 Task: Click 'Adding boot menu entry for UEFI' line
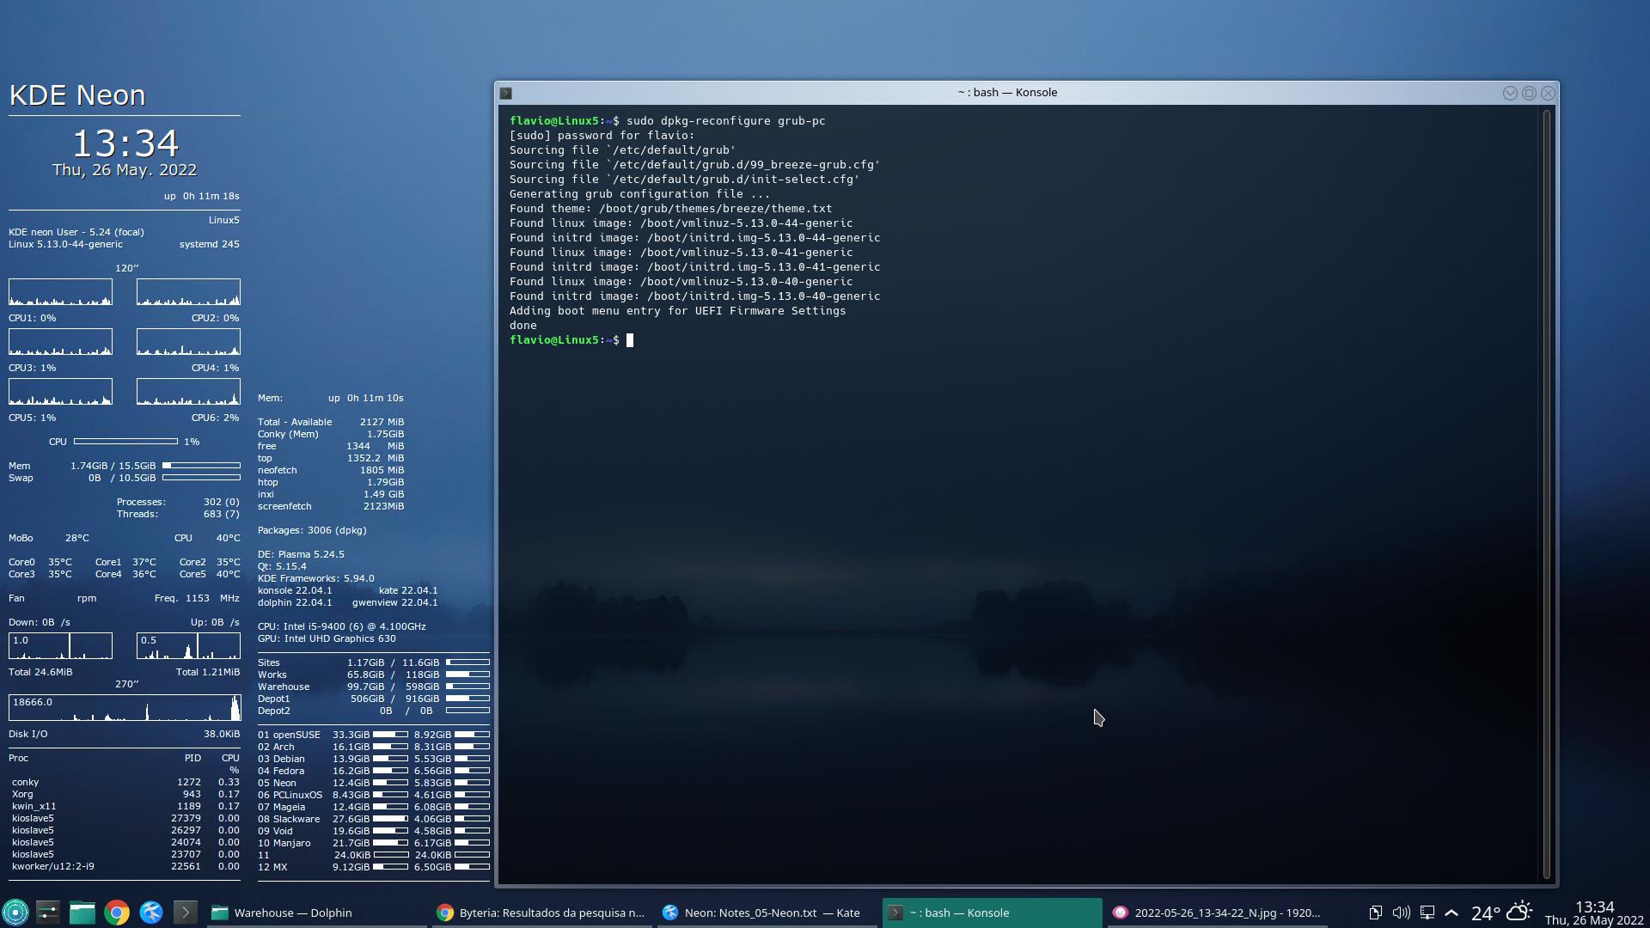677,311
